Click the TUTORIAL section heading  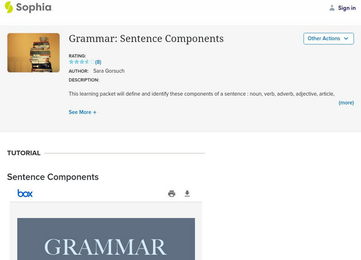click(24, 153)
